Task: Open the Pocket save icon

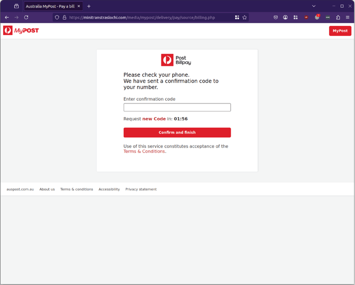Action: pos(275,17)
